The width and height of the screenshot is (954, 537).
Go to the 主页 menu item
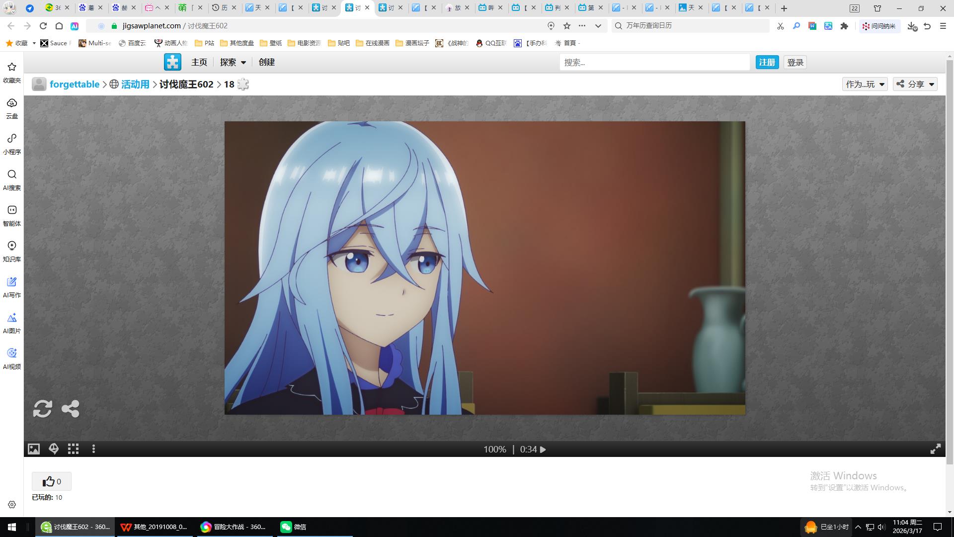pyautogui.click(x=199, y=62)
